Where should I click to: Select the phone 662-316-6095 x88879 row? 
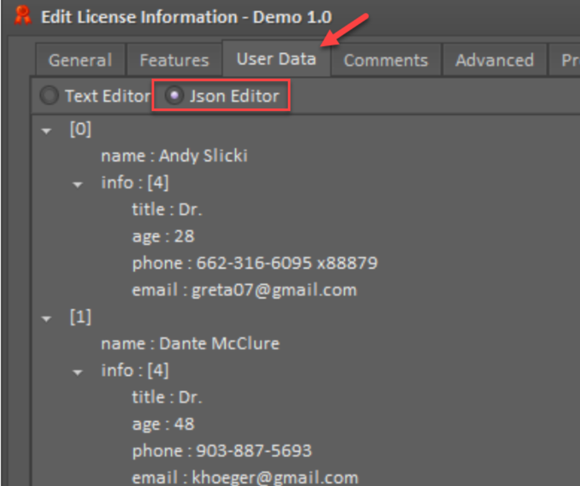(255, 263)
